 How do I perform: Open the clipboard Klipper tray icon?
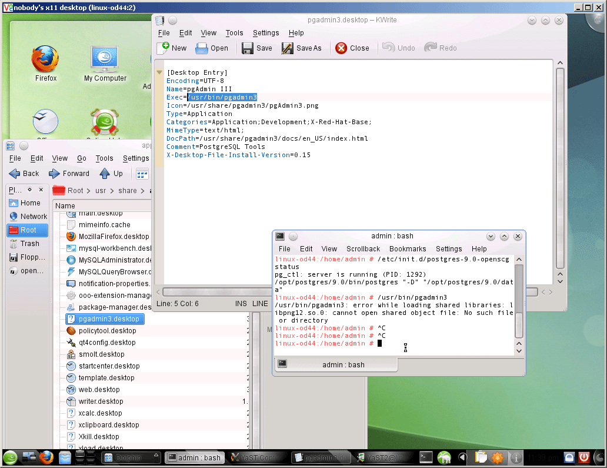(481, 457)
